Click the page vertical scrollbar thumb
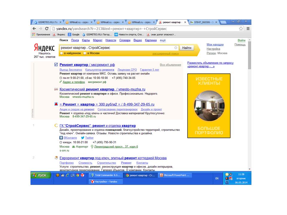The image size is (287, 215). click(x=249, y=56)
